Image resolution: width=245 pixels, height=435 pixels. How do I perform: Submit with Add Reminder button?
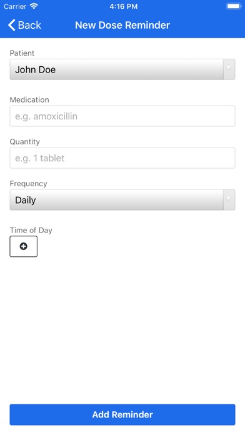122,414
